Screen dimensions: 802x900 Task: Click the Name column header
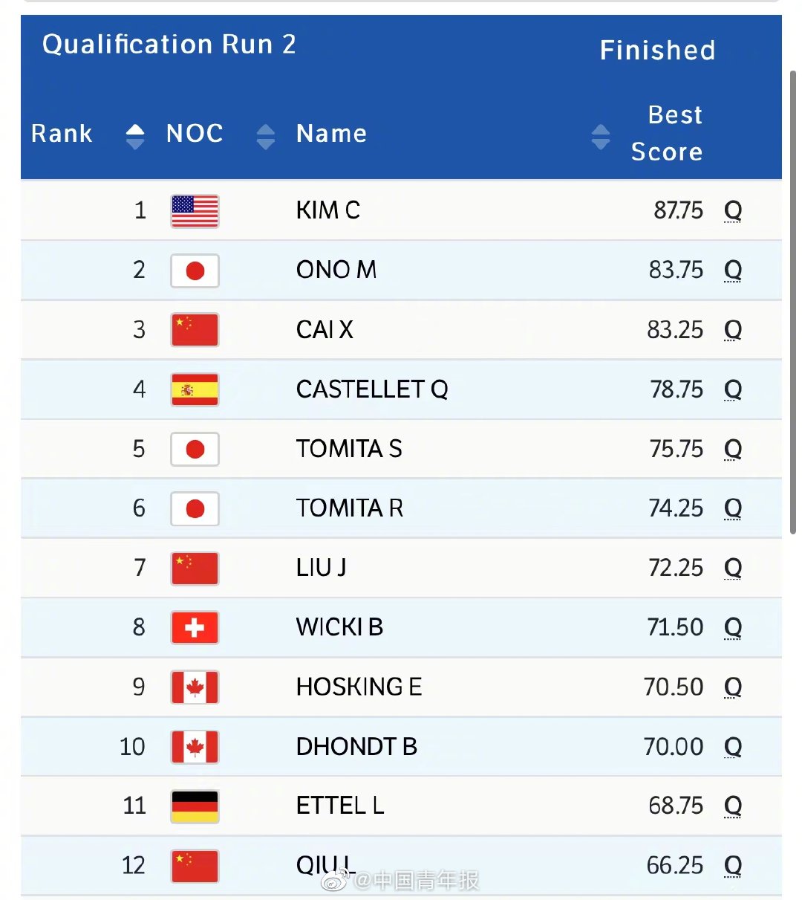[331, 134]
